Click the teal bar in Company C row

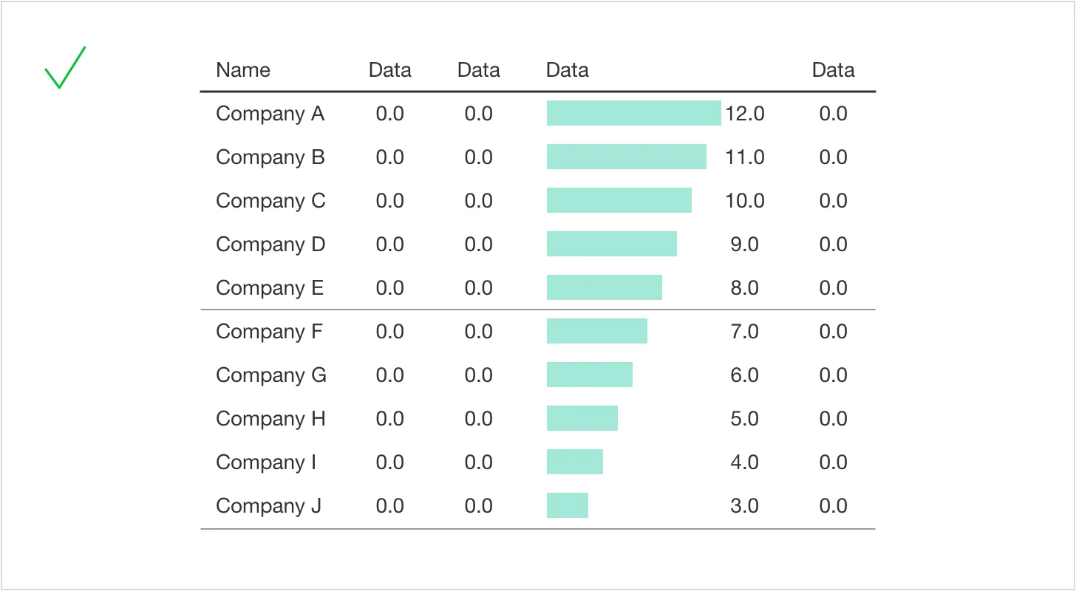pyautogui.click(x=619, y=200)
